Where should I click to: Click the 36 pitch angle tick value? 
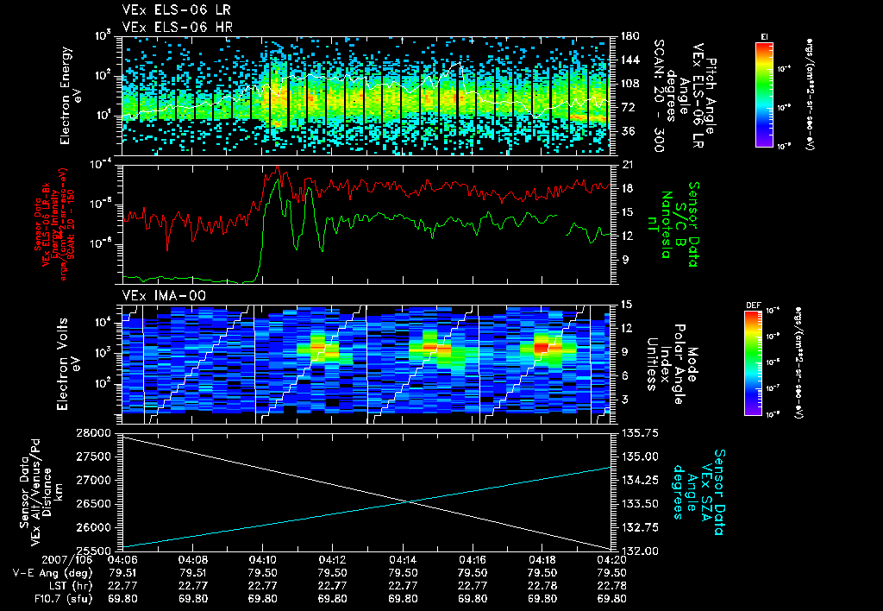(x=627, y=131)
